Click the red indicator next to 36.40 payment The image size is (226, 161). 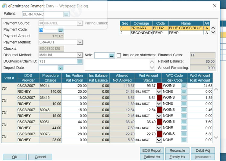[x=159, y=122]
